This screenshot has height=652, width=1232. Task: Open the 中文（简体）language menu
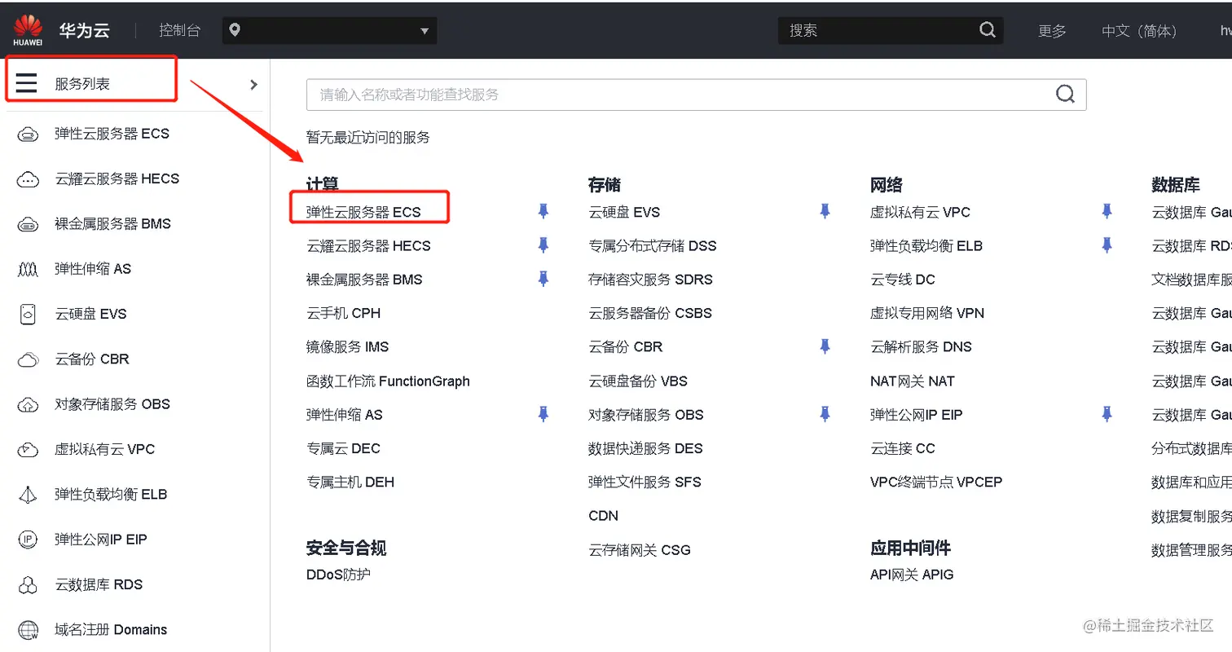(1139, 31)
